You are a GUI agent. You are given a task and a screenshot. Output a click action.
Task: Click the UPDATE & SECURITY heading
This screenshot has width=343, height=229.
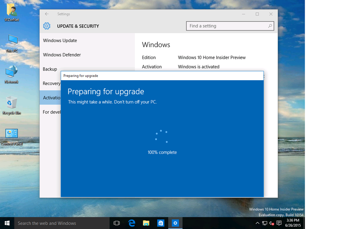78,26
